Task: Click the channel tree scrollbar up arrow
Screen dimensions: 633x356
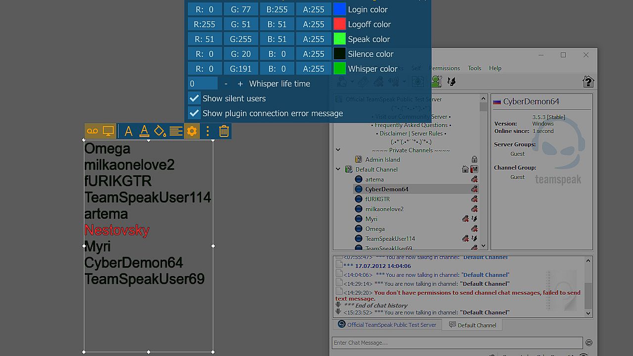Action: [x=483, y=98]
